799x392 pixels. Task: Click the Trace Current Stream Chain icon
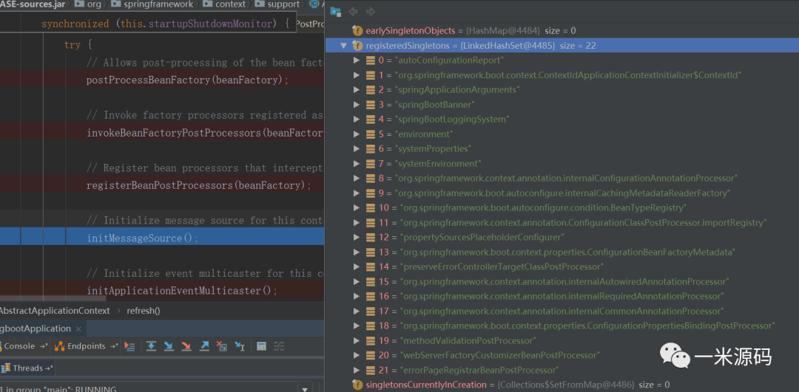tap(279, 346)
